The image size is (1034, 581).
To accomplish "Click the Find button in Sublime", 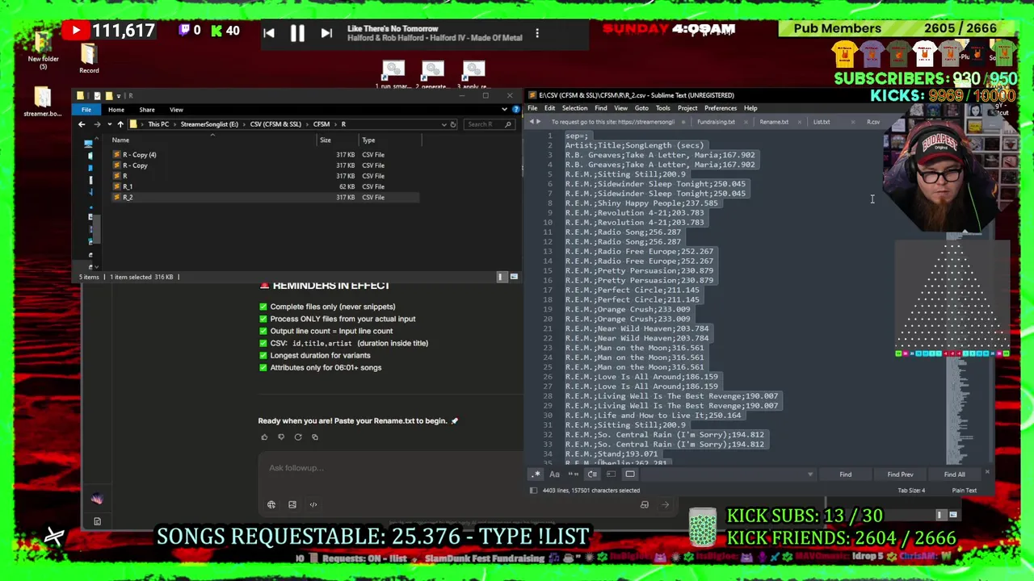I will click(x=845, y=474).
